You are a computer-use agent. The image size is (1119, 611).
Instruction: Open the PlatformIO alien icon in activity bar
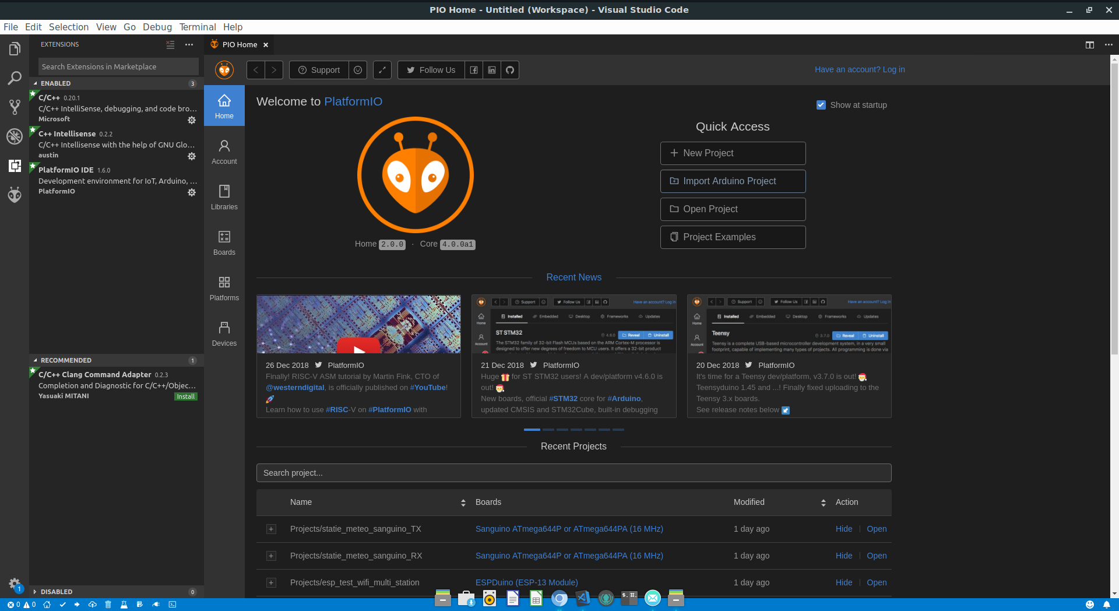click(15, 194)
